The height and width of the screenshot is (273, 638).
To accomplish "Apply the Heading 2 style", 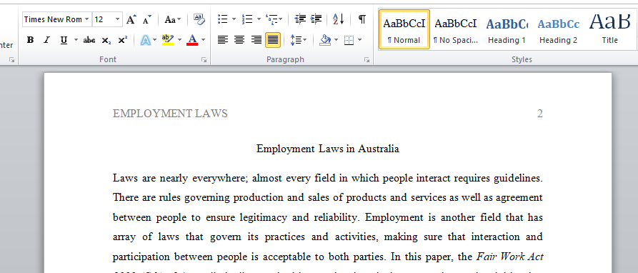I will click(x=558, y=29).
